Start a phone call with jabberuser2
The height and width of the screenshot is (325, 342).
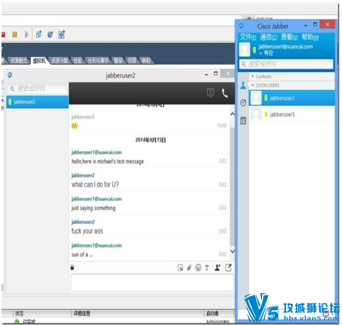225,93
